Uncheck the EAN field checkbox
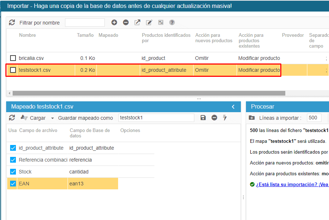The image size is (329, 220). click(x=13, y=184)
